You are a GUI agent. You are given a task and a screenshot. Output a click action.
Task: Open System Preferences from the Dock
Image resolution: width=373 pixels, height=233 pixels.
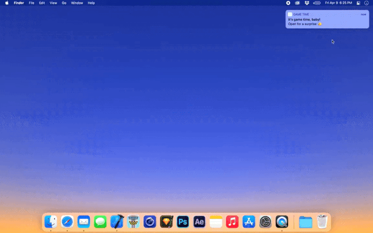[x=266, y=222]
